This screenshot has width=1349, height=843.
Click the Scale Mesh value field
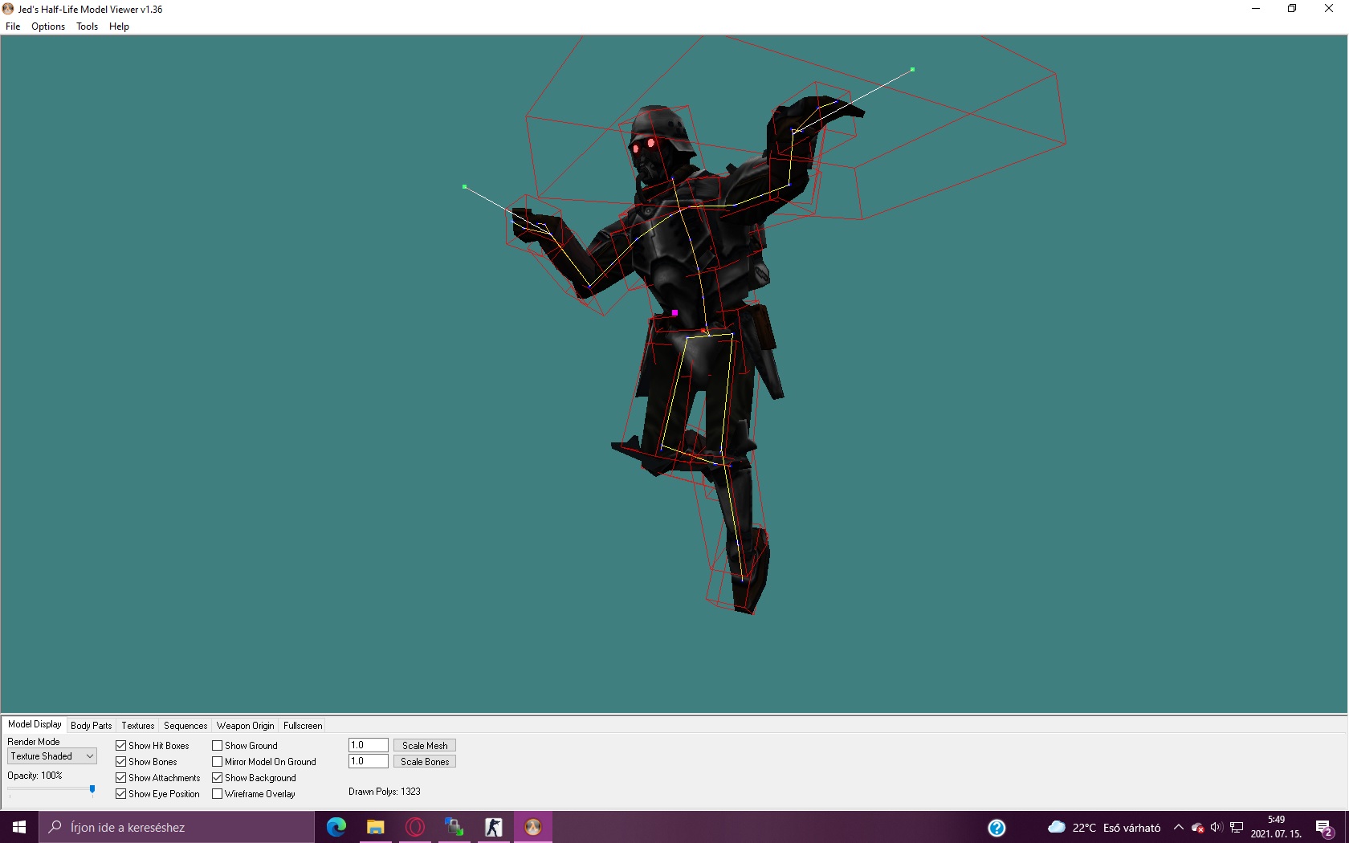[x=369, y=745]
